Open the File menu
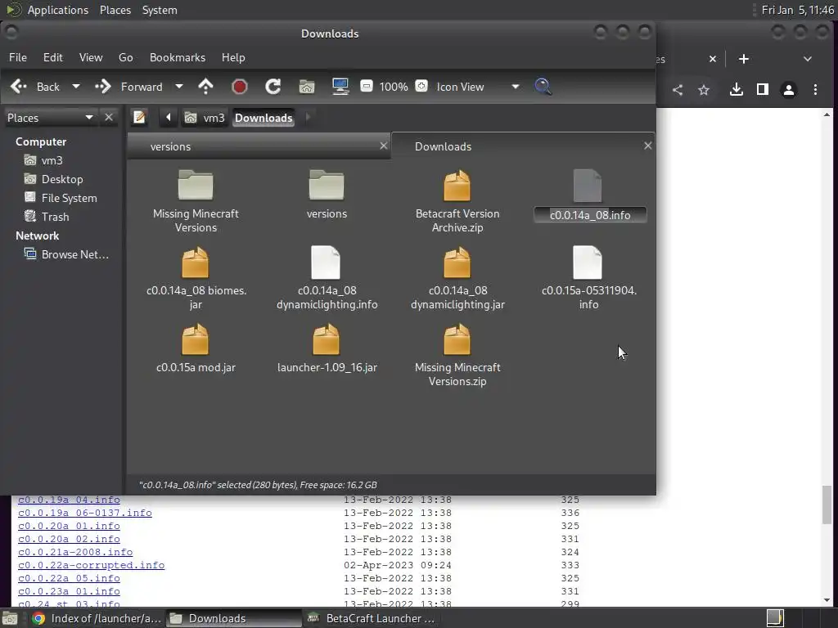 pos(18,57)
